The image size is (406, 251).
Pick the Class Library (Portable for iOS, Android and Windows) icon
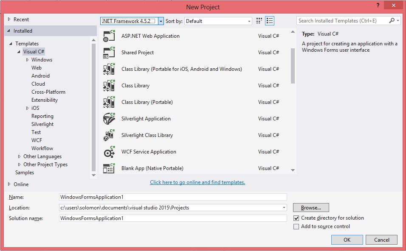tap(109, 69)
